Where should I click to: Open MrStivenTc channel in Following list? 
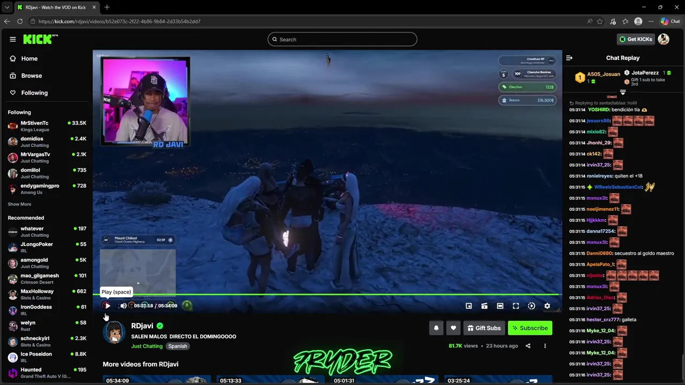tap(47, 126)
